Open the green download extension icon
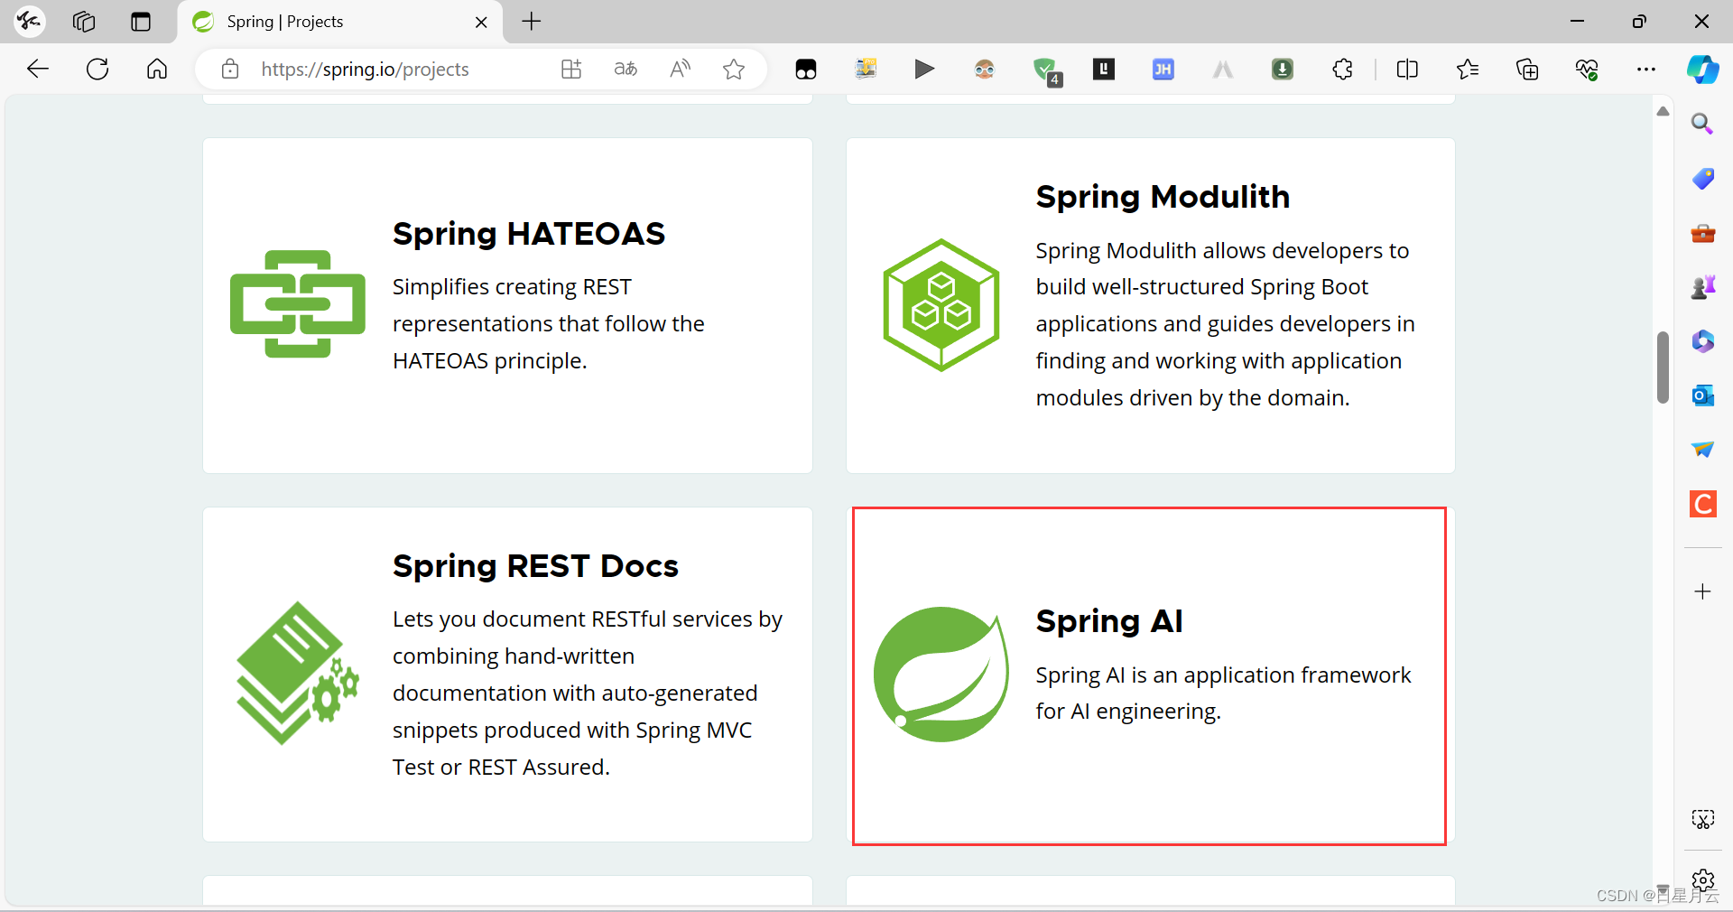 [1283, 69]
